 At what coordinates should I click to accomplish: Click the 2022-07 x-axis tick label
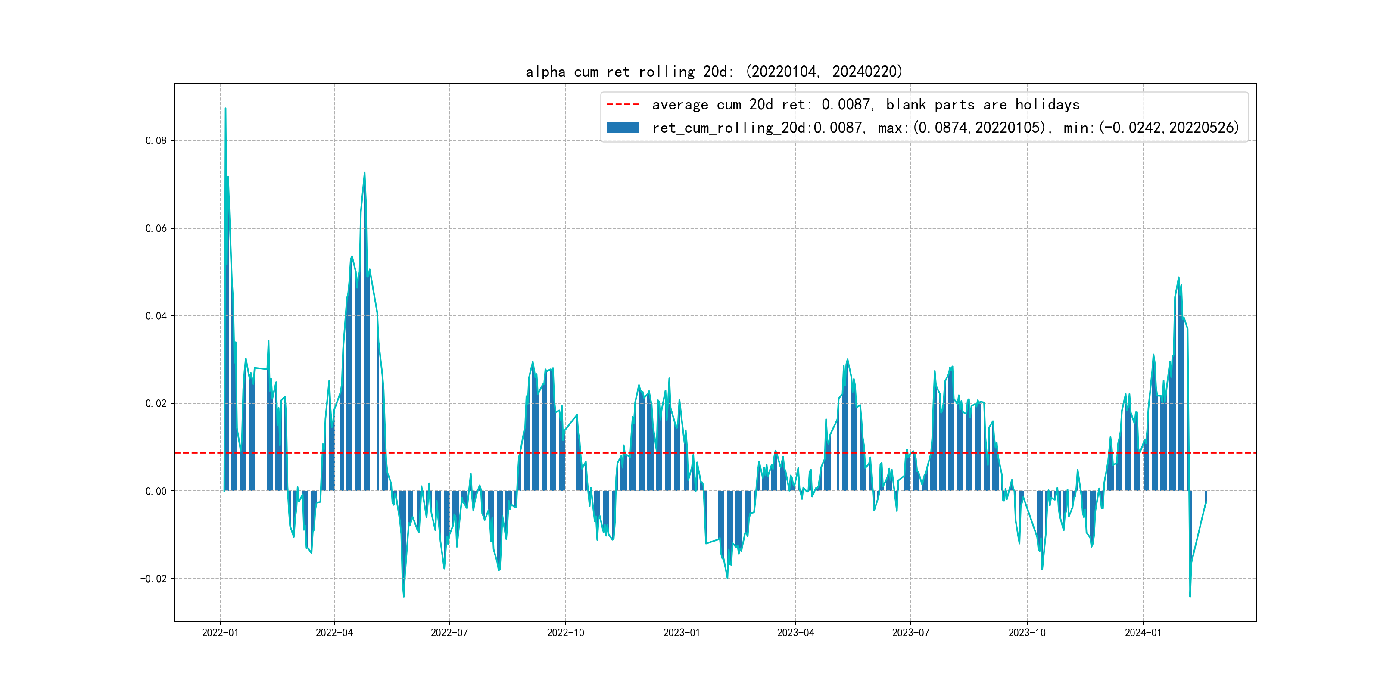pyautogui.click(x=449, y=633)
